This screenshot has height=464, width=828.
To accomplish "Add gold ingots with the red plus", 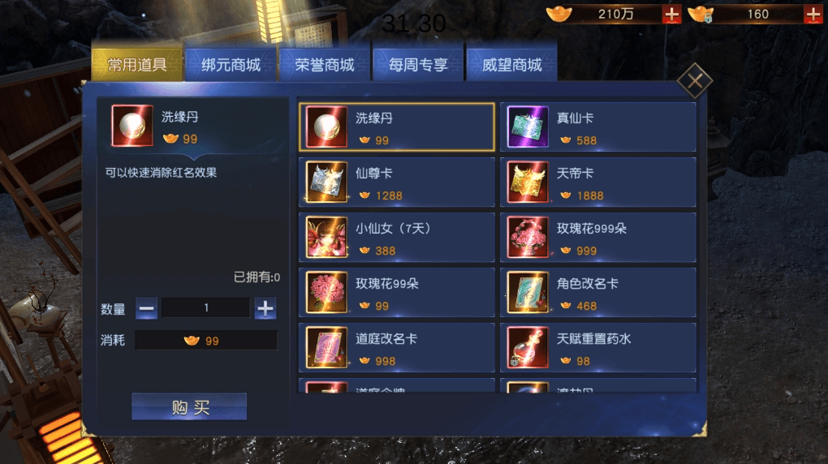I will coord(671,15).
